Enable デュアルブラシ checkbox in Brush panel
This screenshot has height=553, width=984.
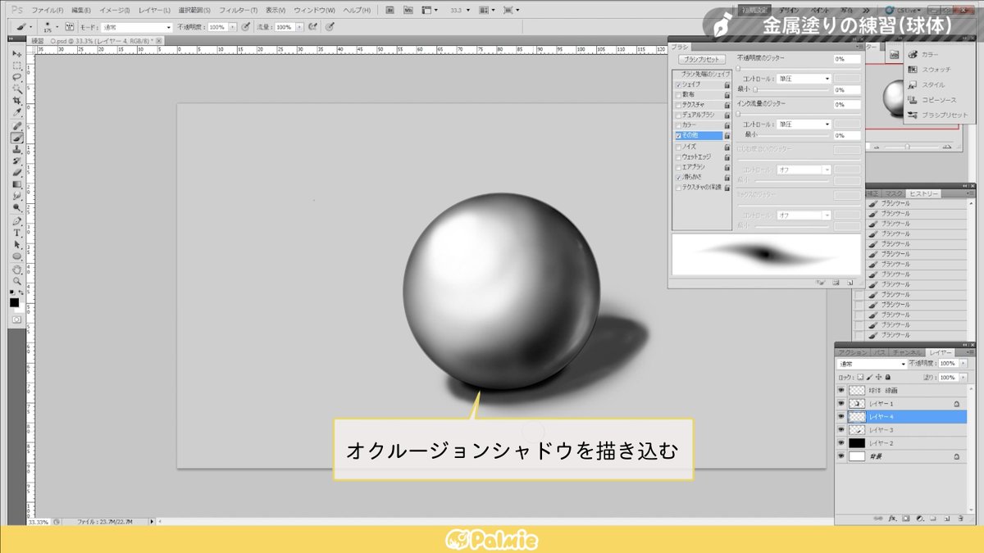(x=677, y=116)
